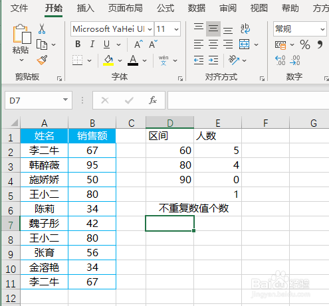Click the Cut scissors icon

[42, 29]
